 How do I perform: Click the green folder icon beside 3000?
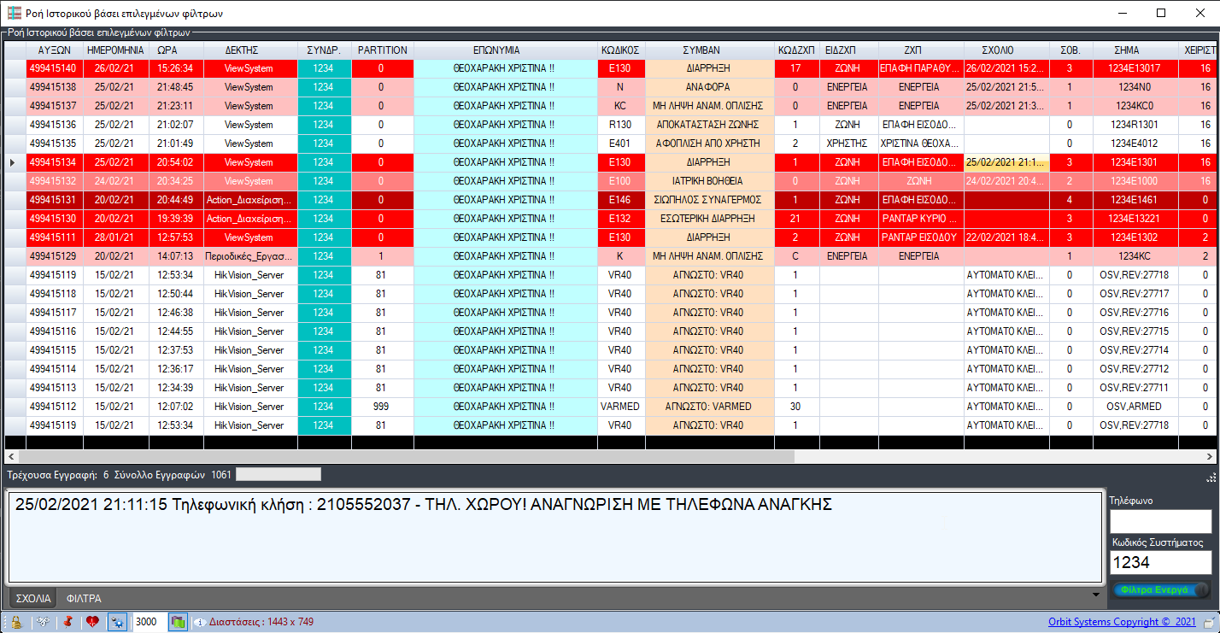(178, 622)
